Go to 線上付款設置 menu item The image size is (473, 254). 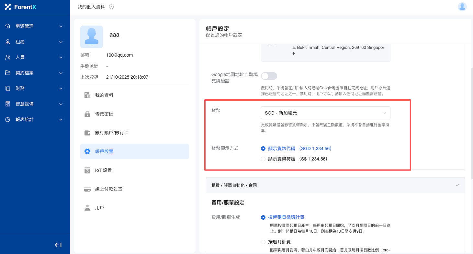pyautogui.click(x=108, y=189)
